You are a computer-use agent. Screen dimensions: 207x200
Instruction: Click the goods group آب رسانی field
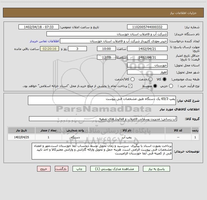tap(103, 119)
